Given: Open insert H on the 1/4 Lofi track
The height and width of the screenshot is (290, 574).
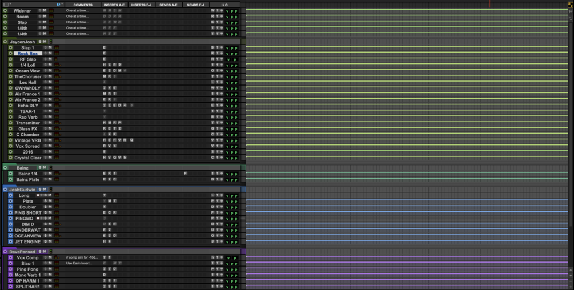Looking at the screenshot, I should [x=105, y=65].
